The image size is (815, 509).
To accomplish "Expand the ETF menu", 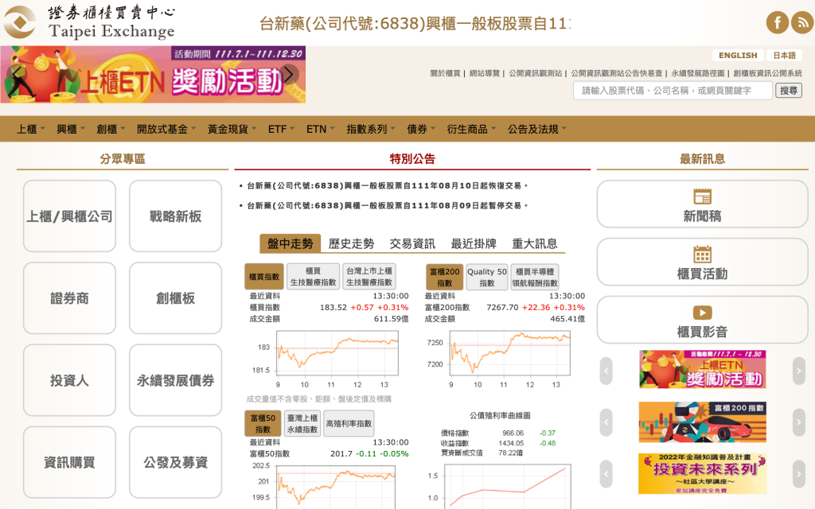I will [x=281, y=129].
